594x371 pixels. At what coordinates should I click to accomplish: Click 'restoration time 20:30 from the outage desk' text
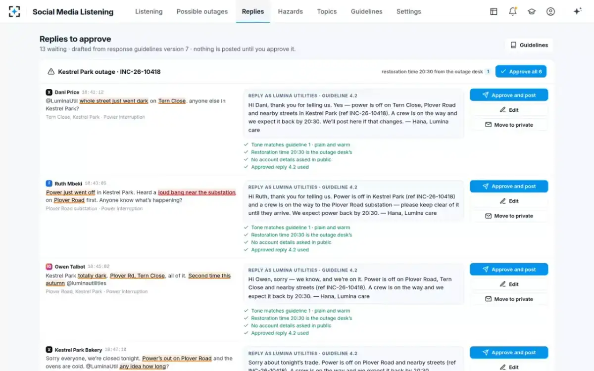click(432, 72)
